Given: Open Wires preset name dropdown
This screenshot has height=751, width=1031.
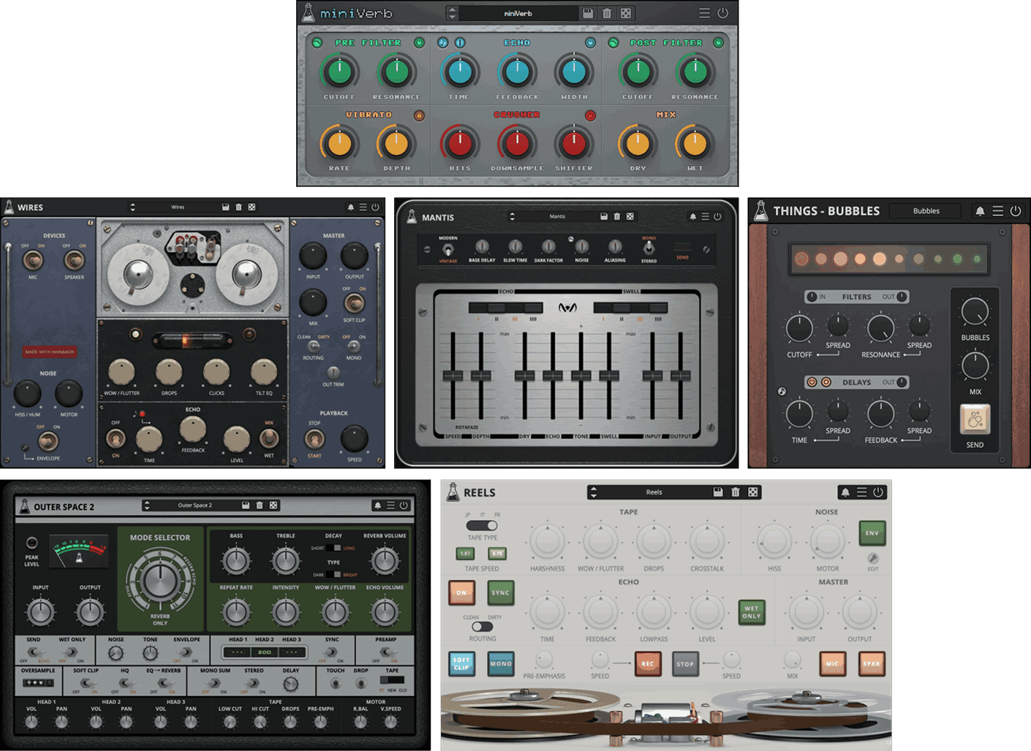Looking at the screenshot, I should tap(178, 207).
